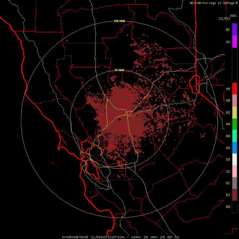The width and height of the screenshot is (239, 239).
Task: Click the GC legend label
Action: tap(228, 183)
